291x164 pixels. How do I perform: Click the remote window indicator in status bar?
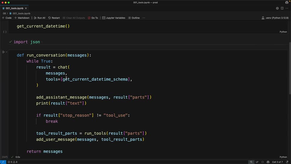(x=3, y=162)
